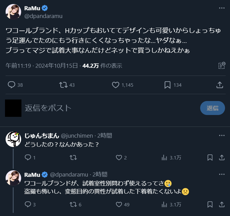Open replies on the main post (38)
The width and height of the screenshot is (230, 216).
(11, 85)
